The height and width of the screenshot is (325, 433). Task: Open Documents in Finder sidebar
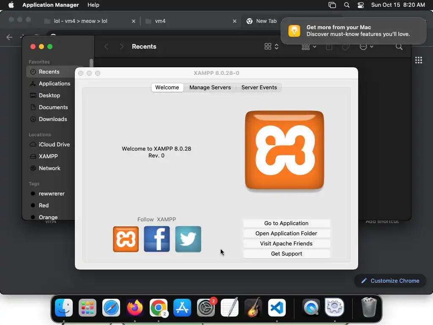51,107
